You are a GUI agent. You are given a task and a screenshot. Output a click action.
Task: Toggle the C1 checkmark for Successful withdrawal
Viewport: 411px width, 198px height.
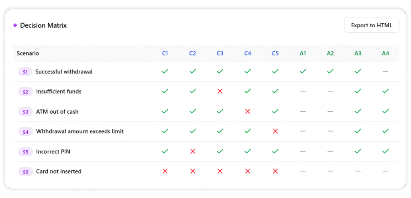click(165, 71)
